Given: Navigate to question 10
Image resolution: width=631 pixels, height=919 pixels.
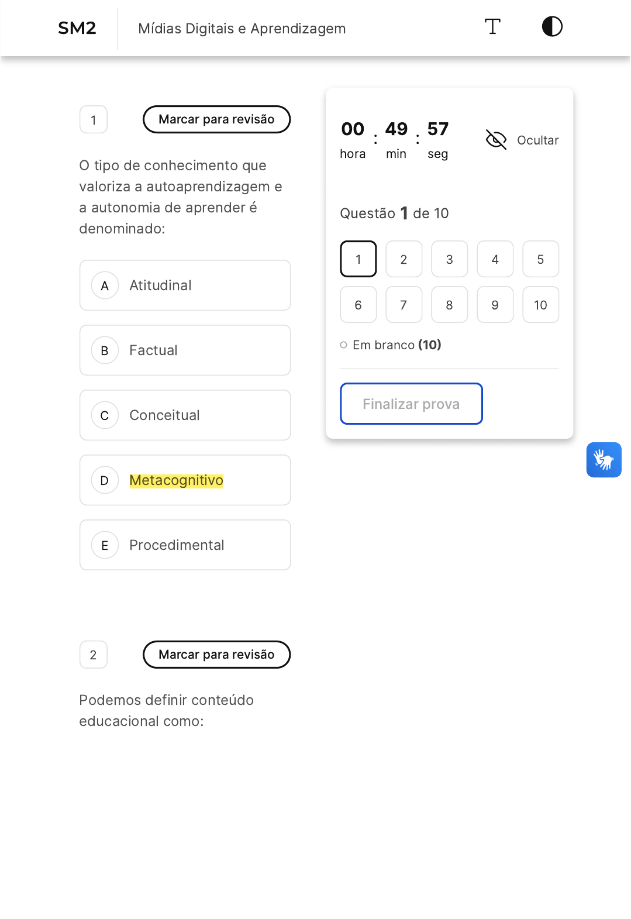Looking at the screenshot, I should (540, 305).
